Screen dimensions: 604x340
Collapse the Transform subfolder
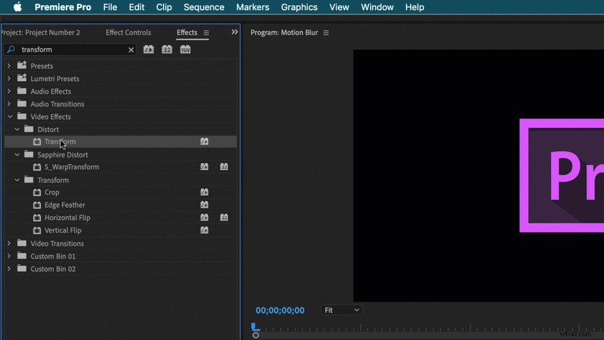pyautogui.click(x=17, y=180)
